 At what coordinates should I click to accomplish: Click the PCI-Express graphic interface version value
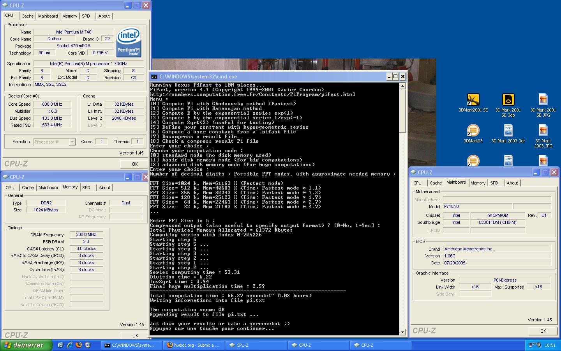click(505, 280)
